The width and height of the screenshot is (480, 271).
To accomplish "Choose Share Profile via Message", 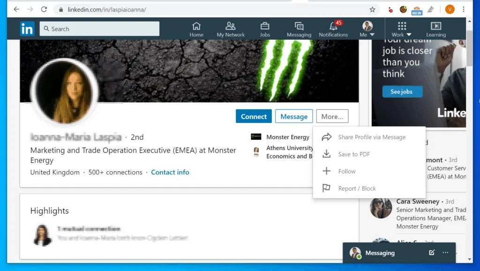I will pyautogui.click(x=369, y=137).
